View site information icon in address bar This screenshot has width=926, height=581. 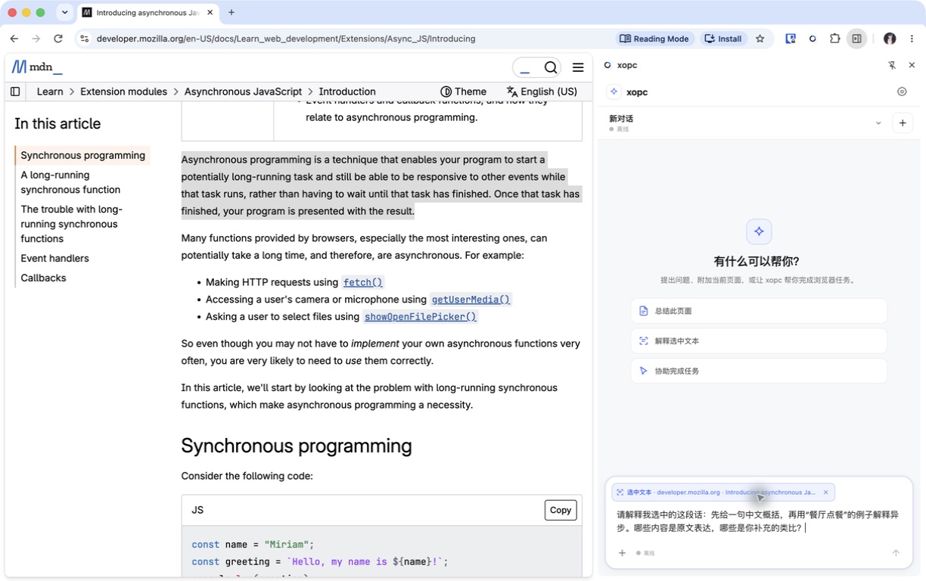point(84,39)
